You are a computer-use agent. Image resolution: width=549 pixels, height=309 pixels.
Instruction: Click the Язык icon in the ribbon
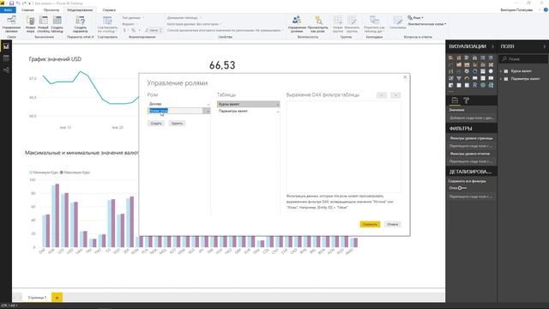click(410, 17)
